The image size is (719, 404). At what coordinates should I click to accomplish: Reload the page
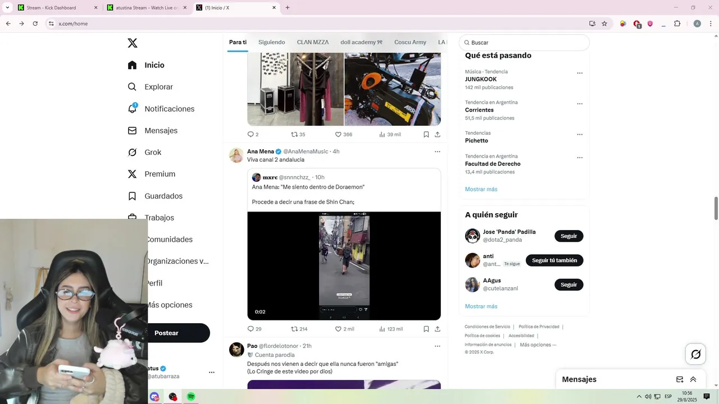(35, 24)
